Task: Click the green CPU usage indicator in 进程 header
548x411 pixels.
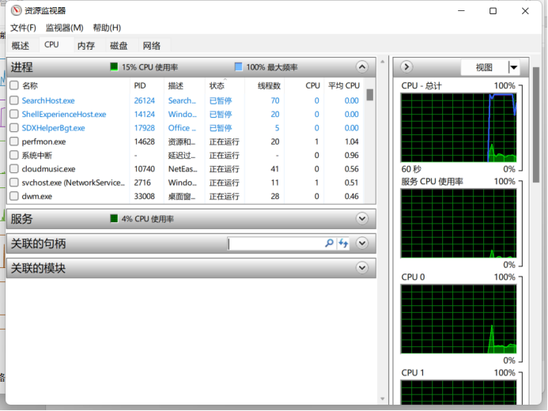Action: coord(114,66)
